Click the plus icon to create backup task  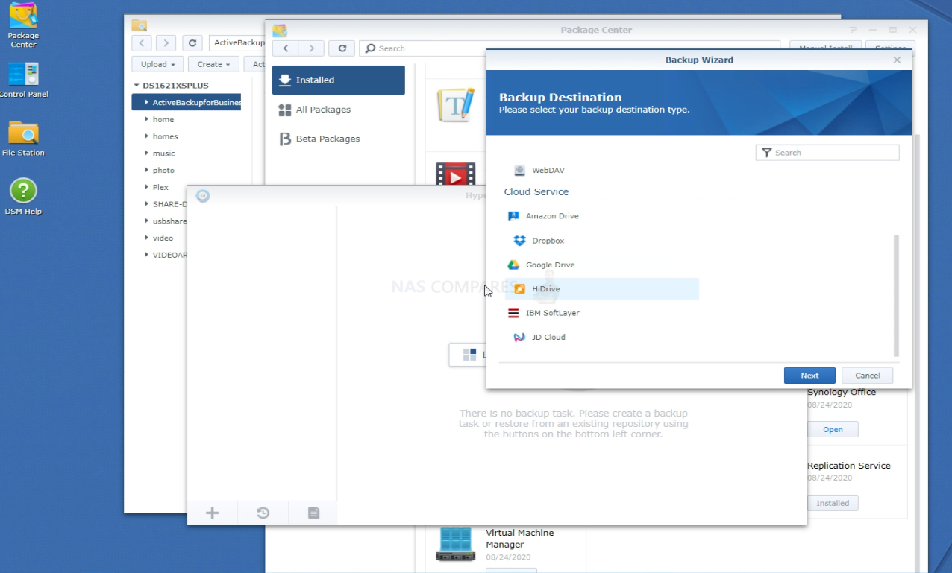tap(212, 513)
